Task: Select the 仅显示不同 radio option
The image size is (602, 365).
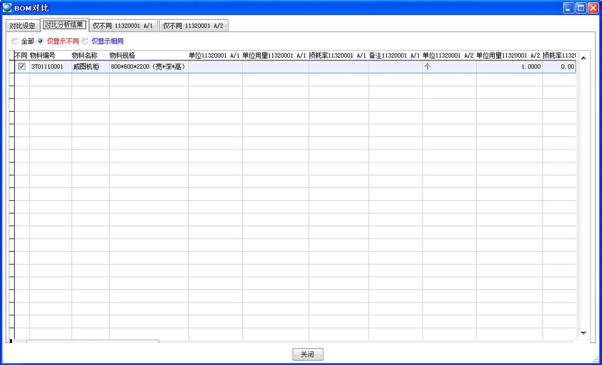Action: click(x=41, y=41)
